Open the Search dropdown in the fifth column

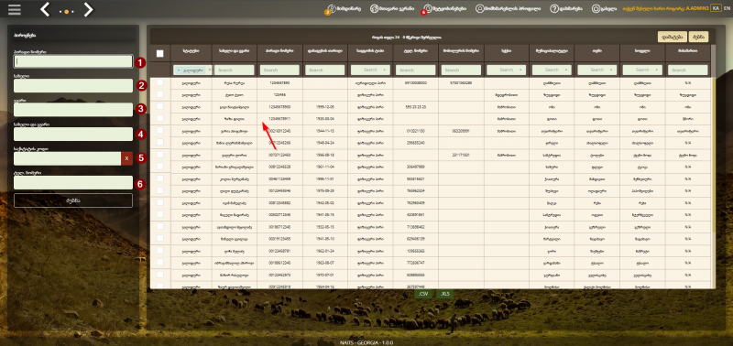pos(370,70)
